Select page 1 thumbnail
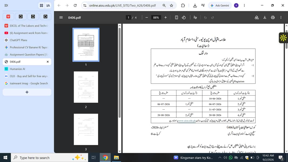This screenshot has width=288, height=162. click(x=86, y=45)
